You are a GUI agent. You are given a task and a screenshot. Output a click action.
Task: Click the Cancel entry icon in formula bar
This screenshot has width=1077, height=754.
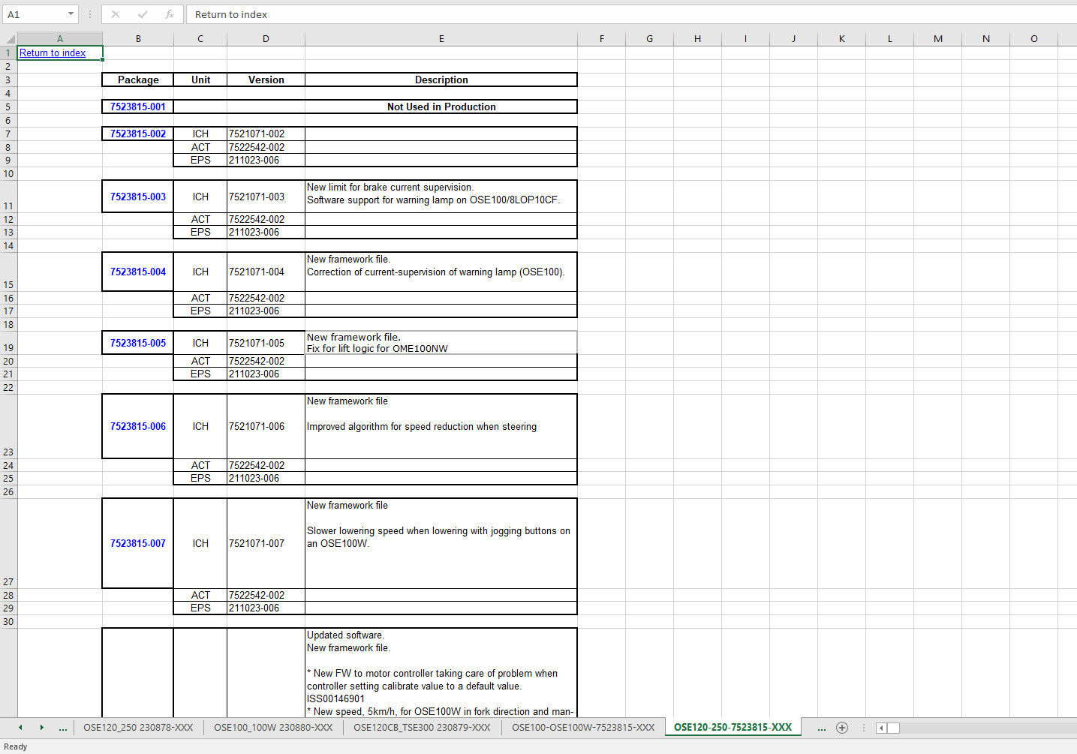pos(116,14)
